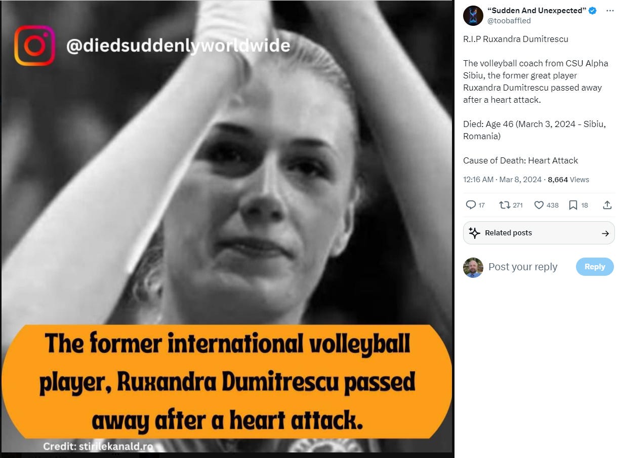Screen dimensions: 619x458
Task: Open the @toobaffled handle link
Action: (509, 20)
